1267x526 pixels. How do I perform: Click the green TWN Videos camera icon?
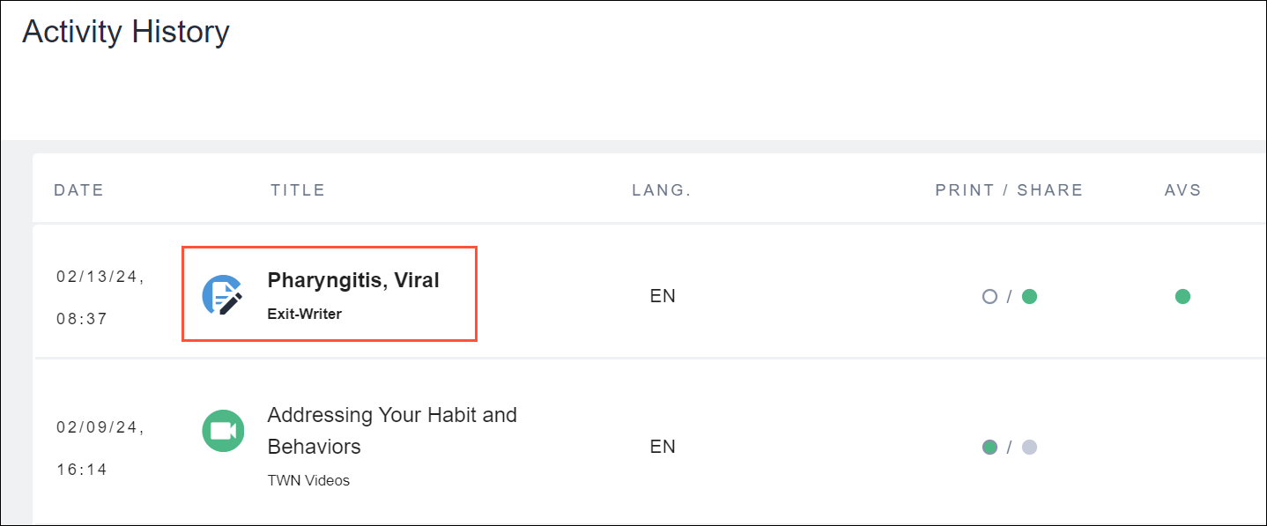point(223,431)
